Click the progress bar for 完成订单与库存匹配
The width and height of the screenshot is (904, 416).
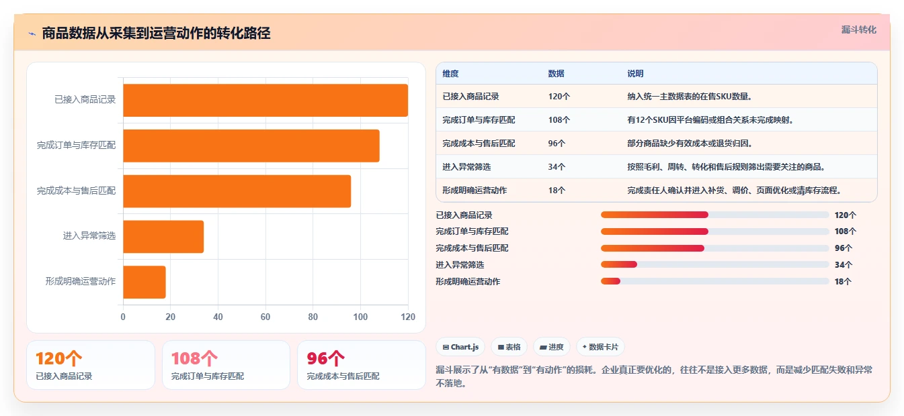click(x=714, y=231)
